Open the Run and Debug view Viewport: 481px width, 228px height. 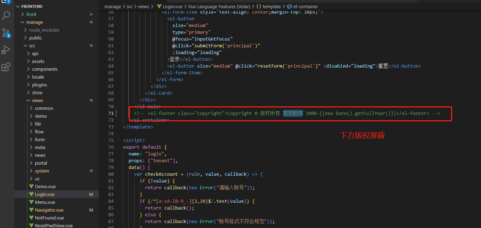coord(6,50)
